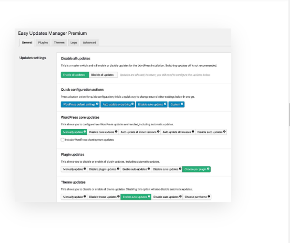Select Choose per theme
Screen dimensions: 290x243
(197, 197)
